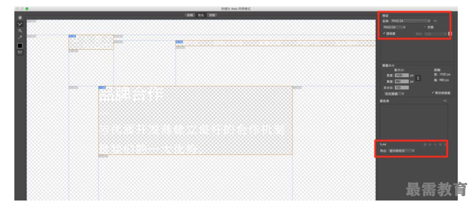Select slice 01 near top left
The width and height of the screenshot is (470, 206).
91,42
